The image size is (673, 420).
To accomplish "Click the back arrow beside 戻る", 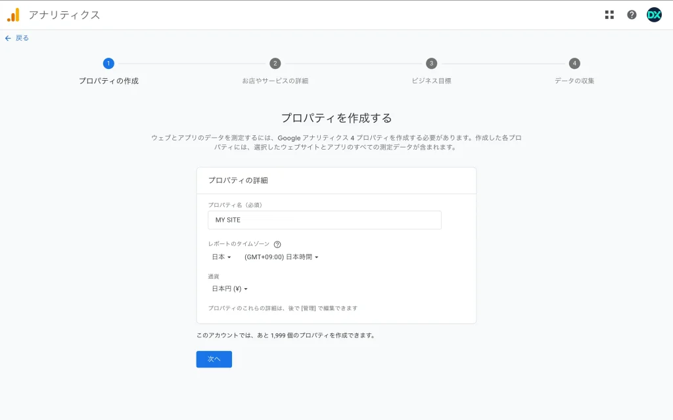I will [8, 38].
